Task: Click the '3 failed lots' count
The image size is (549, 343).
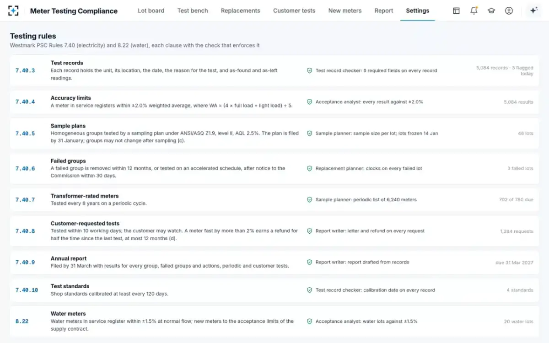Action: [x=520, y=168]
